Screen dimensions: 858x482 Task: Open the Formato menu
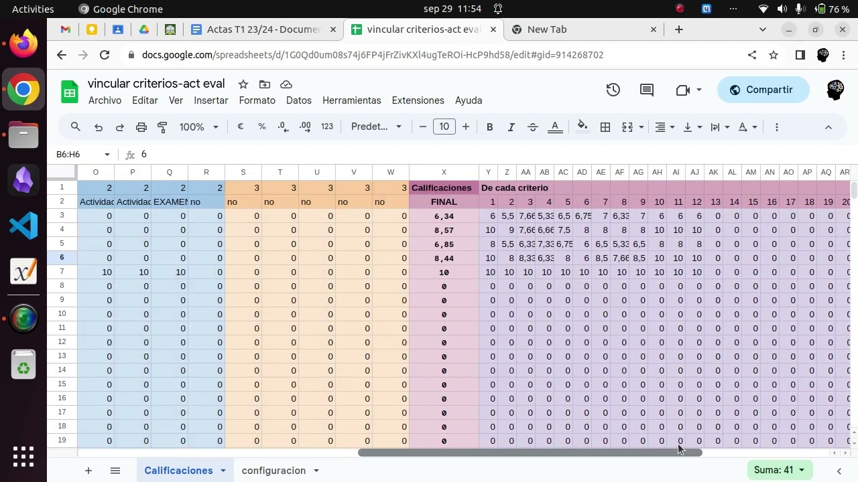tap(257, 100)
